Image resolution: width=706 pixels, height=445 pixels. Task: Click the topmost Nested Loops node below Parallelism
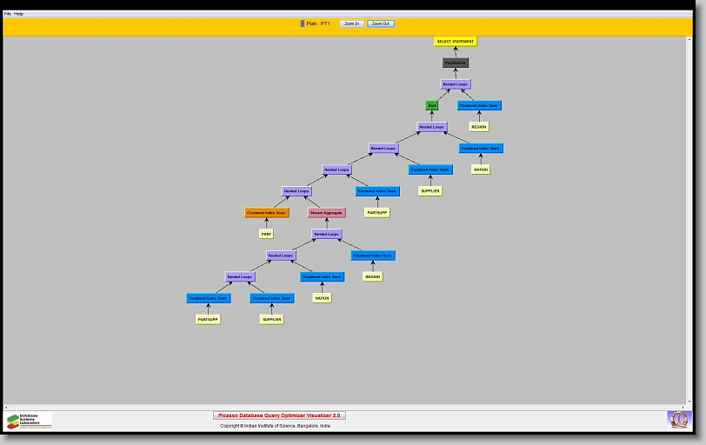click(x=455, y=84)
